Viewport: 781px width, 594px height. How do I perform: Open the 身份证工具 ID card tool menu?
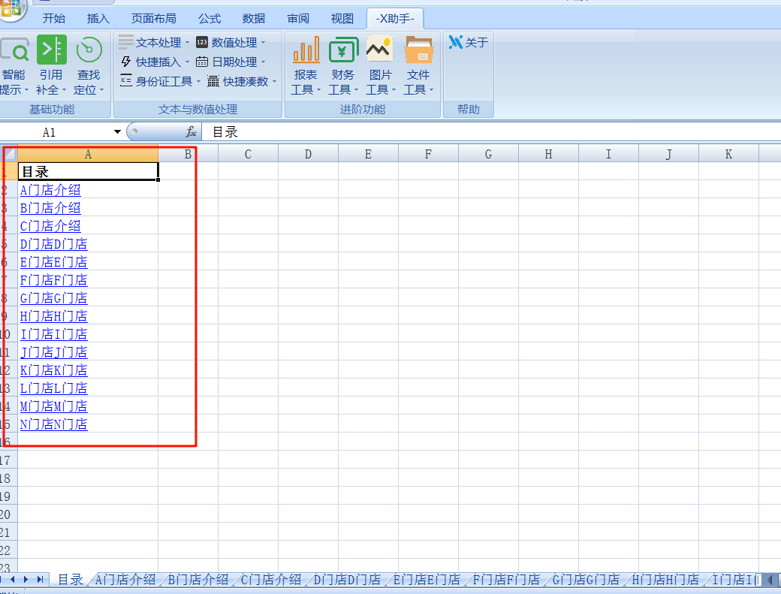point(160,81)
